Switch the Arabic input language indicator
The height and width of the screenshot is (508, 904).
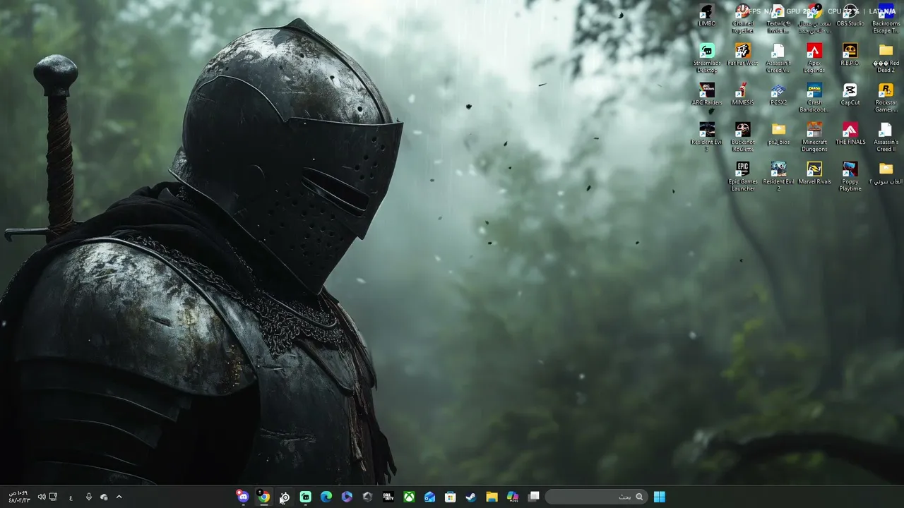click(x=71, y=497)
